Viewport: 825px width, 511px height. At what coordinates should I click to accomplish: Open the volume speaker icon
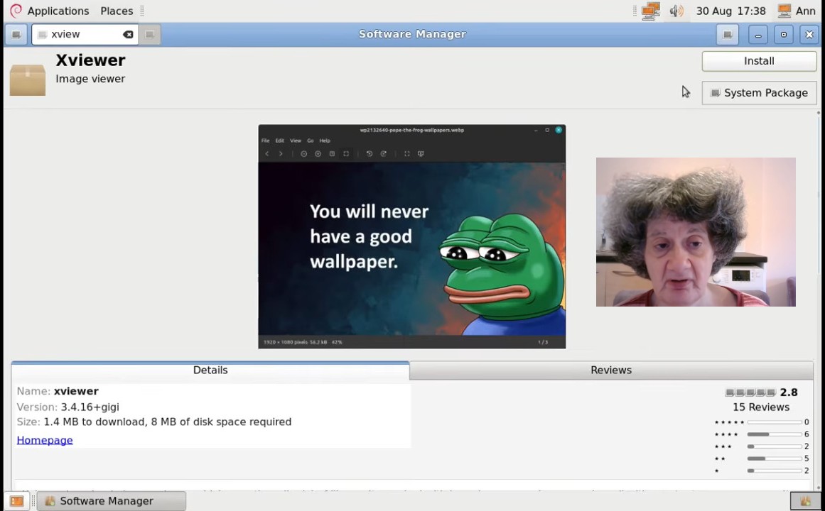(676, 11)
